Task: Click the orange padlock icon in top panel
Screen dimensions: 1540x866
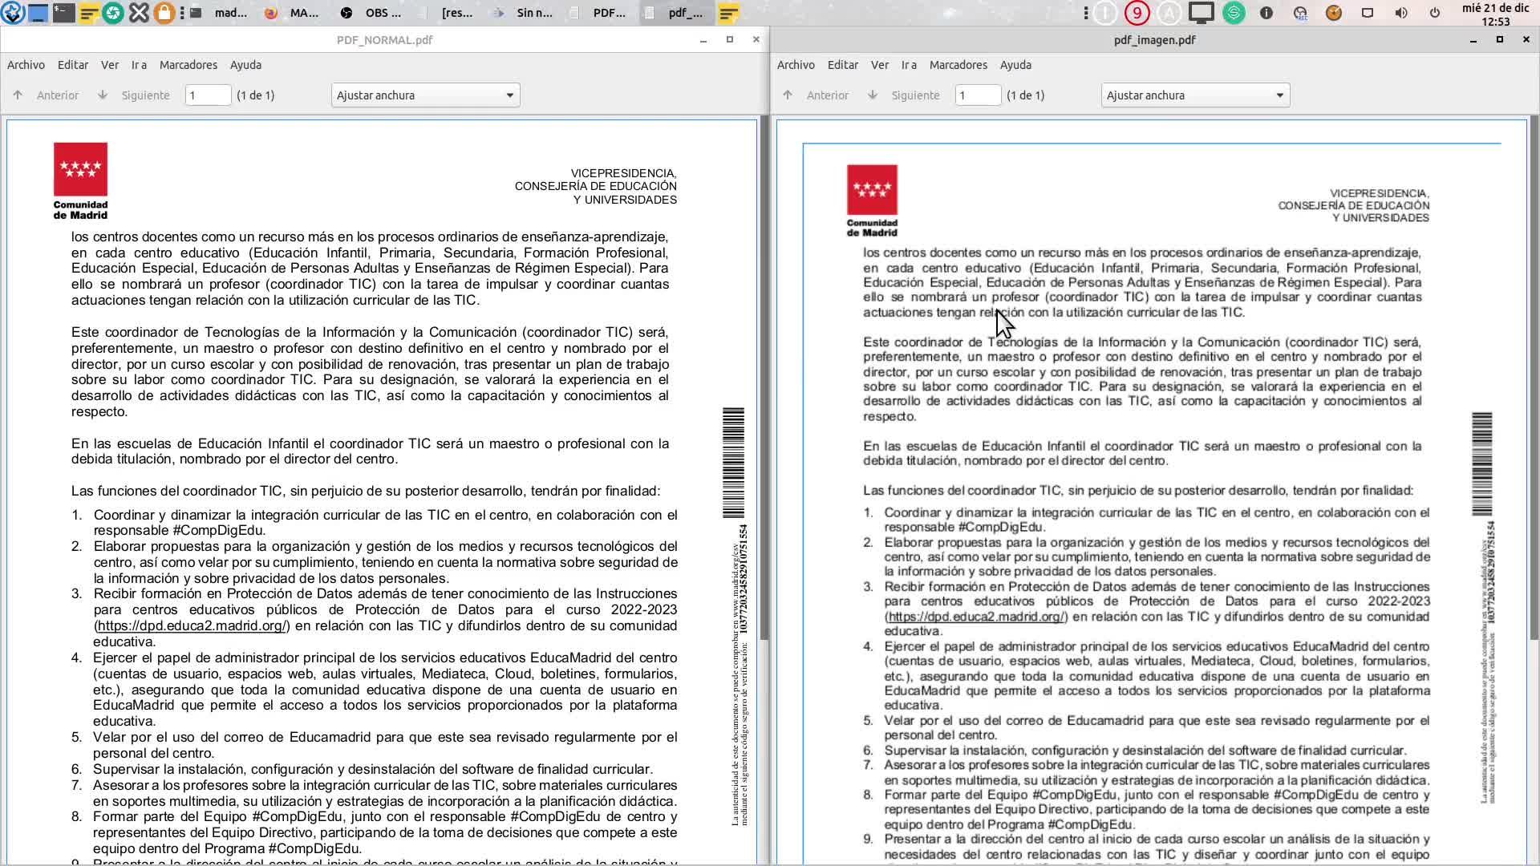Action: [x=164, y=13]
